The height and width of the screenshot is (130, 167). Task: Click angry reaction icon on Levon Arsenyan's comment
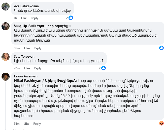pos(161,123)
